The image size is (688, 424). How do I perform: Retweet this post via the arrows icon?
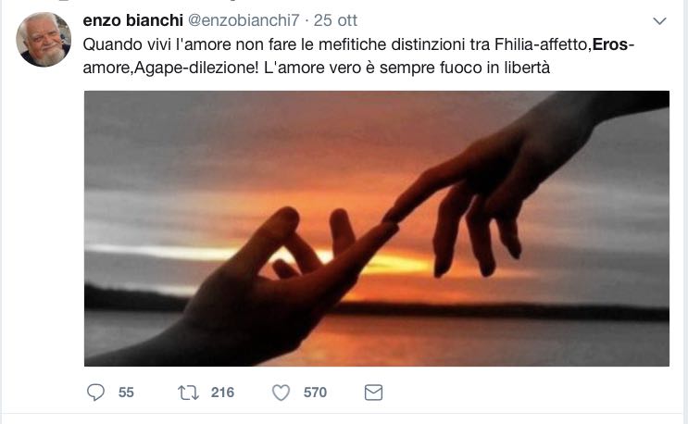[x=188, y=393]
